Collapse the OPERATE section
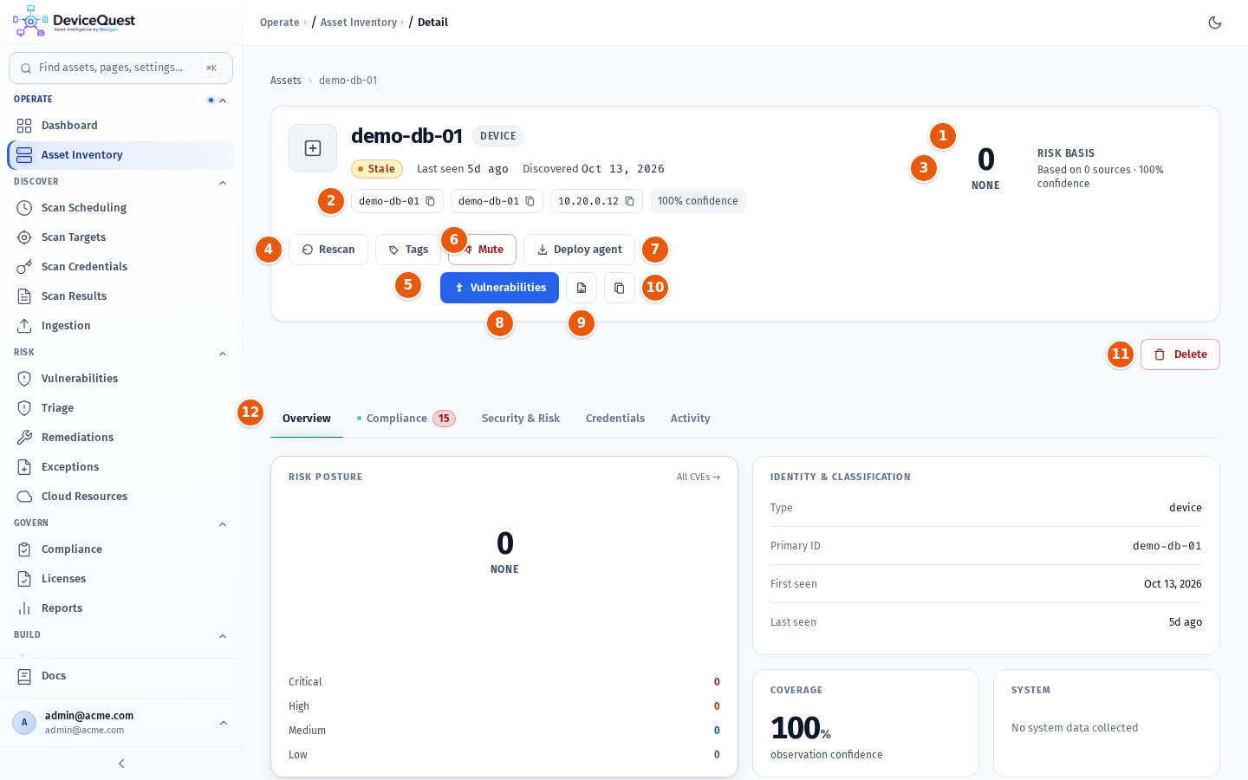Screen dimensions: 1248x780 click(223, 101)
